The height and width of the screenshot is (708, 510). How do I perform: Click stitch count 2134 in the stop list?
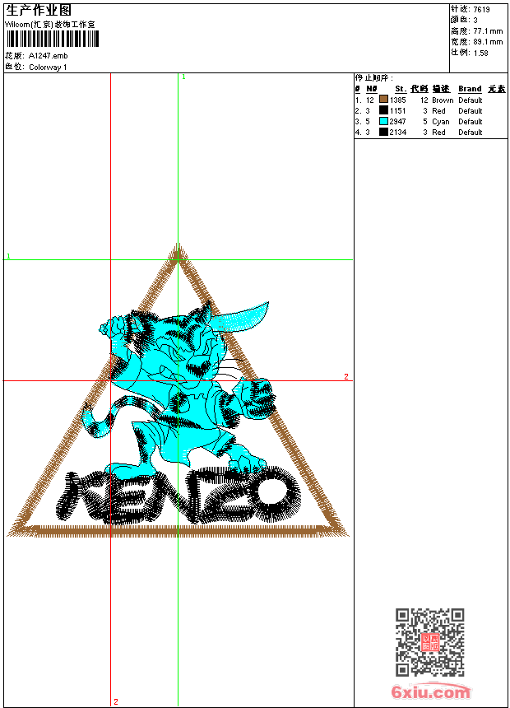pyautogui.click(x=398, y=133)
